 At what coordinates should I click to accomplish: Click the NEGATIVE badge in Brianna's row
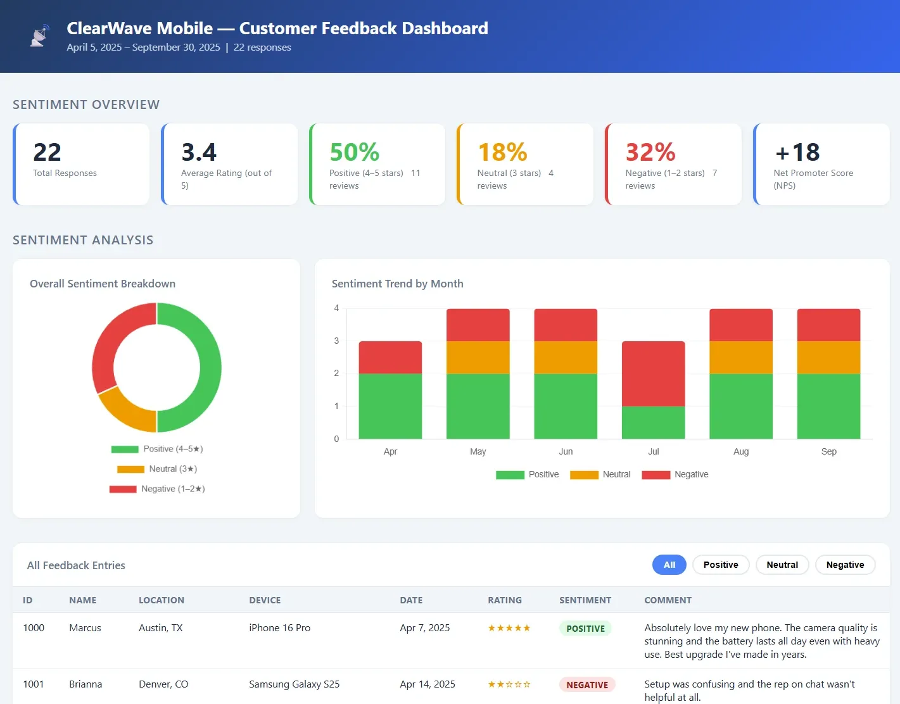coord(587,685)
